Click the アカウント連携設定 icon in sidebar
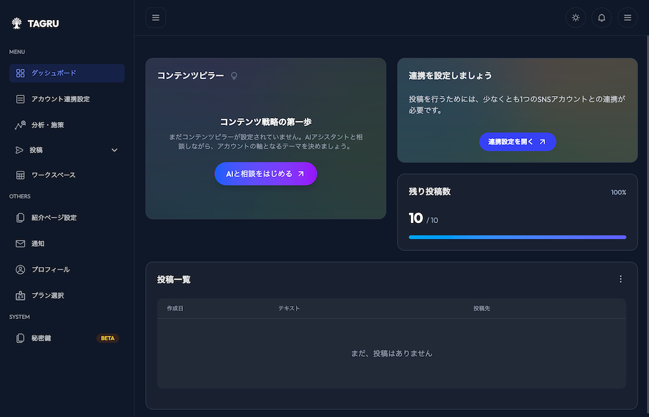The width and height of the screenshot is (649, 417). (x=20, y=99)
